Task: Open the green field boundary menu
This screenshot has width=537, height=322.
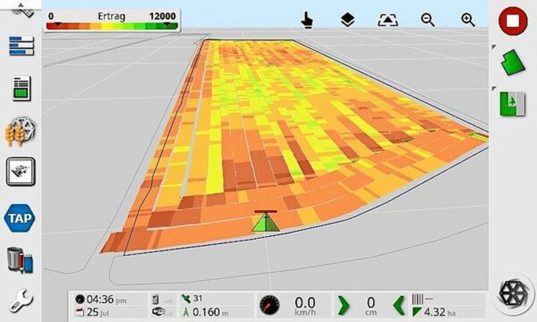Action: coord(513,62)
